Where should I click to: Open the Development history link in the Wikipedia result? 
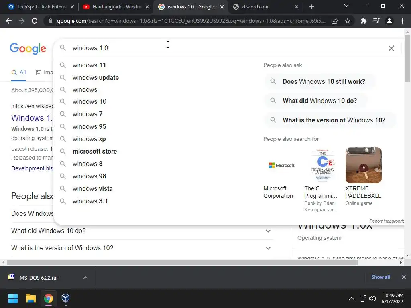(x=32, y=169)
